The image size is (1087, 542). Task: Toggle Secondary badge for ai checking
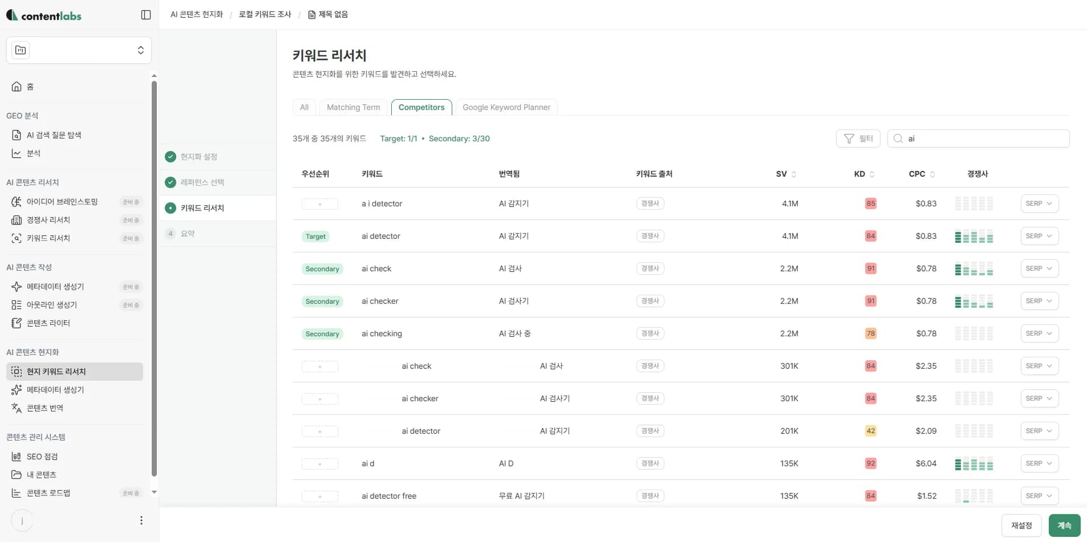pos(322,334)
